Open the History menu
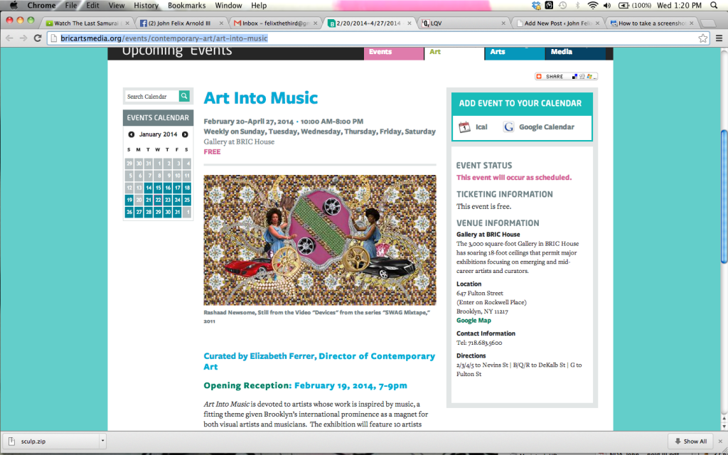Viewport: 728px width, 455px height. pyautogui.click(x=146, y=6)
